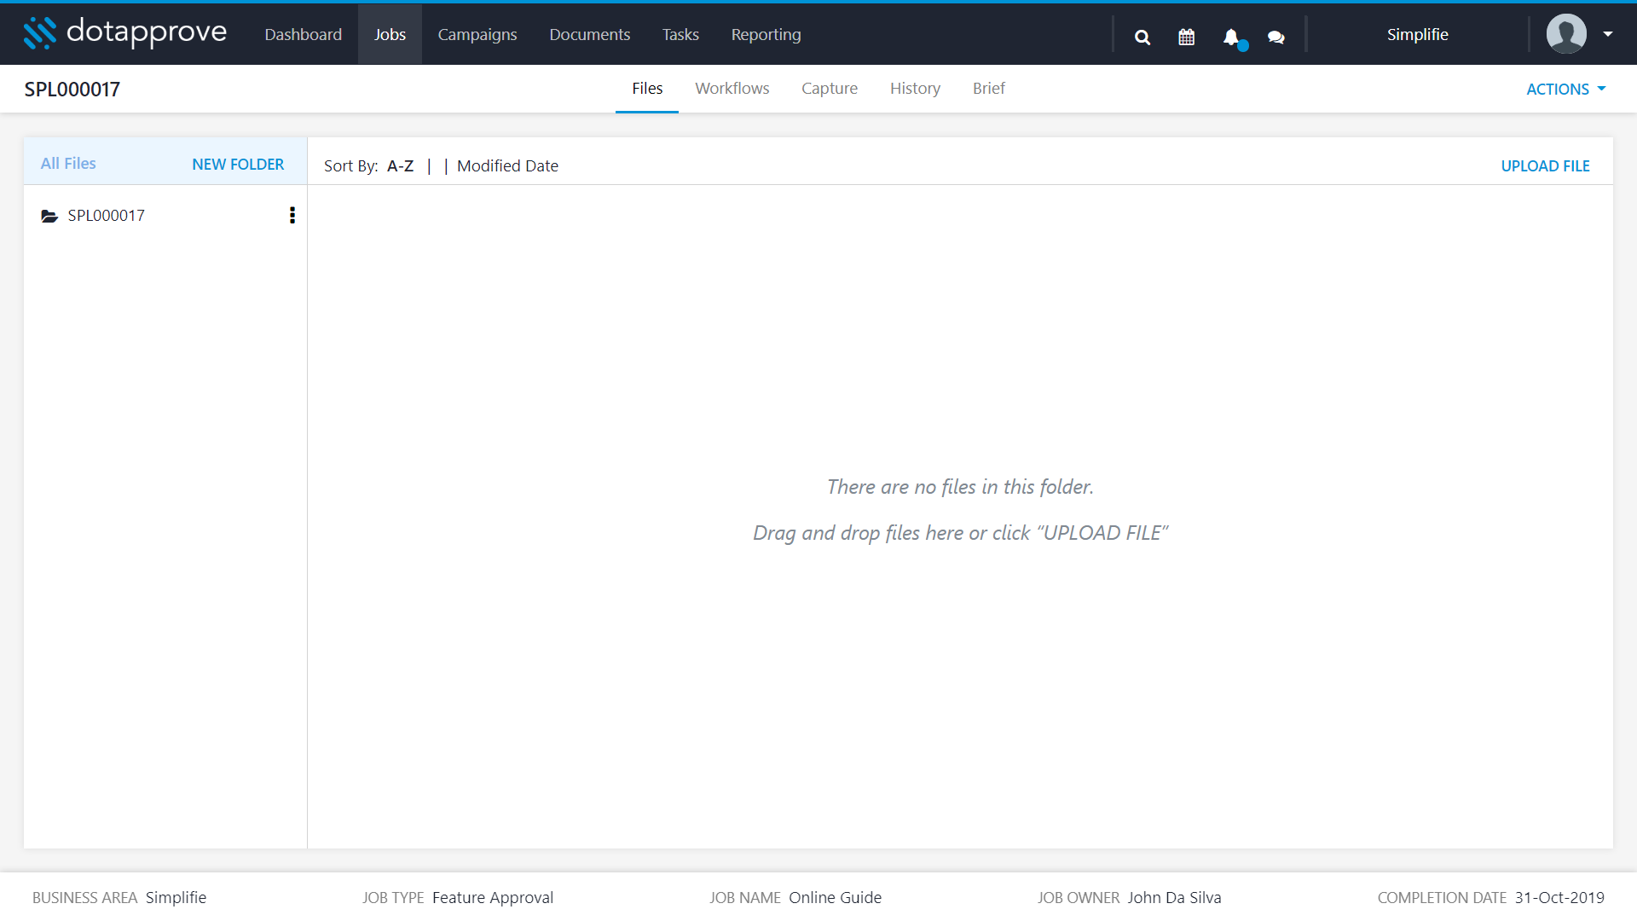1637x921 pixels.
Task: Click the user avatar picture
Action: (x=1566, y=34)
